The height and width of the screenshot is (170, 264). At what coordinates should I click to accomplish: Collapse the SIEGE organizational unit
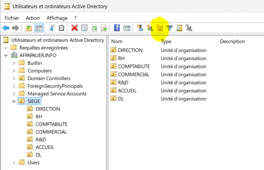click(14, 101)
